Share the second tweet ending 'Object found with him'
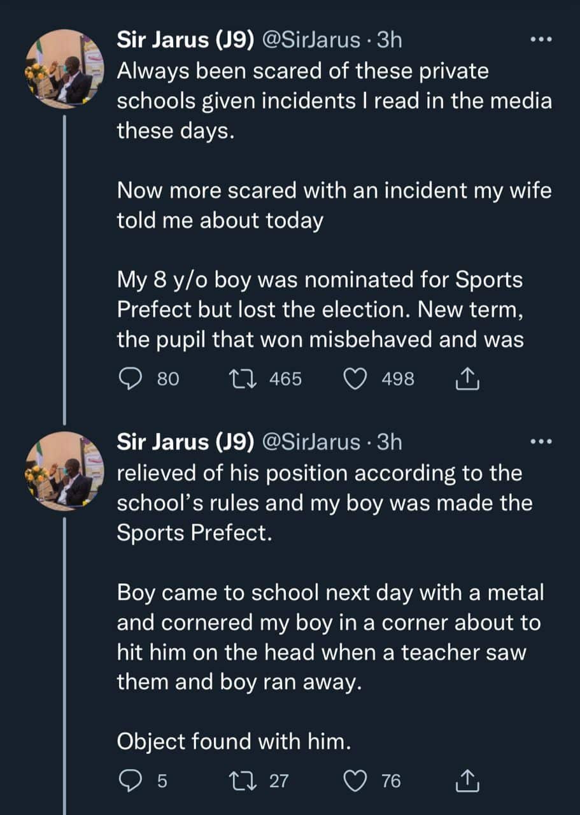This screenshot has width=580, height=815. tap(467, 781)
